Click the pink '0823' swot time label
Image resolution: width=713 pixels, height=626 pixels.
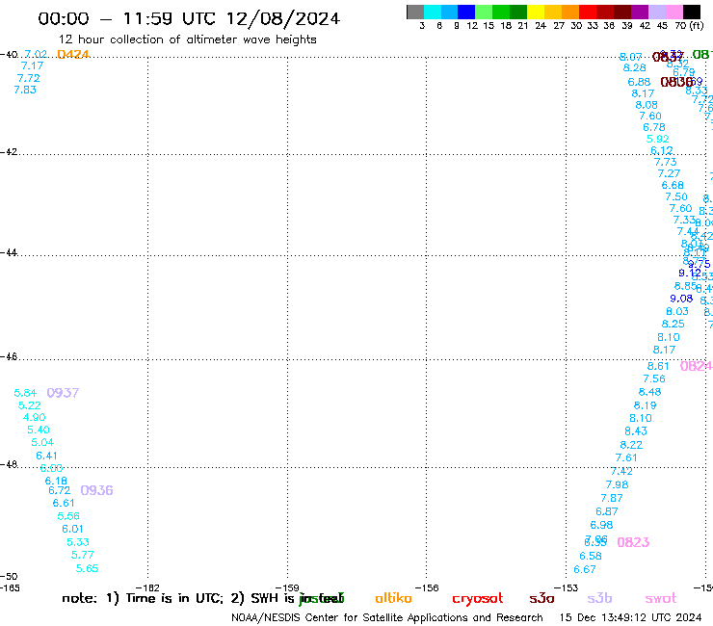[x=633, y=542]
